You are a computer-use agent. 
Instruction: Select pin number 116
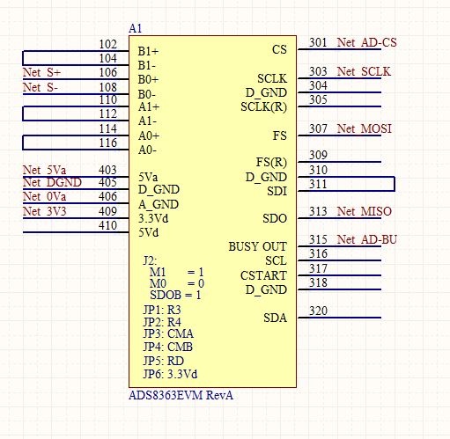click(x=108, y=143)
